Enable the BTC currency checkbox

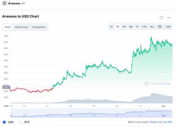21,122
